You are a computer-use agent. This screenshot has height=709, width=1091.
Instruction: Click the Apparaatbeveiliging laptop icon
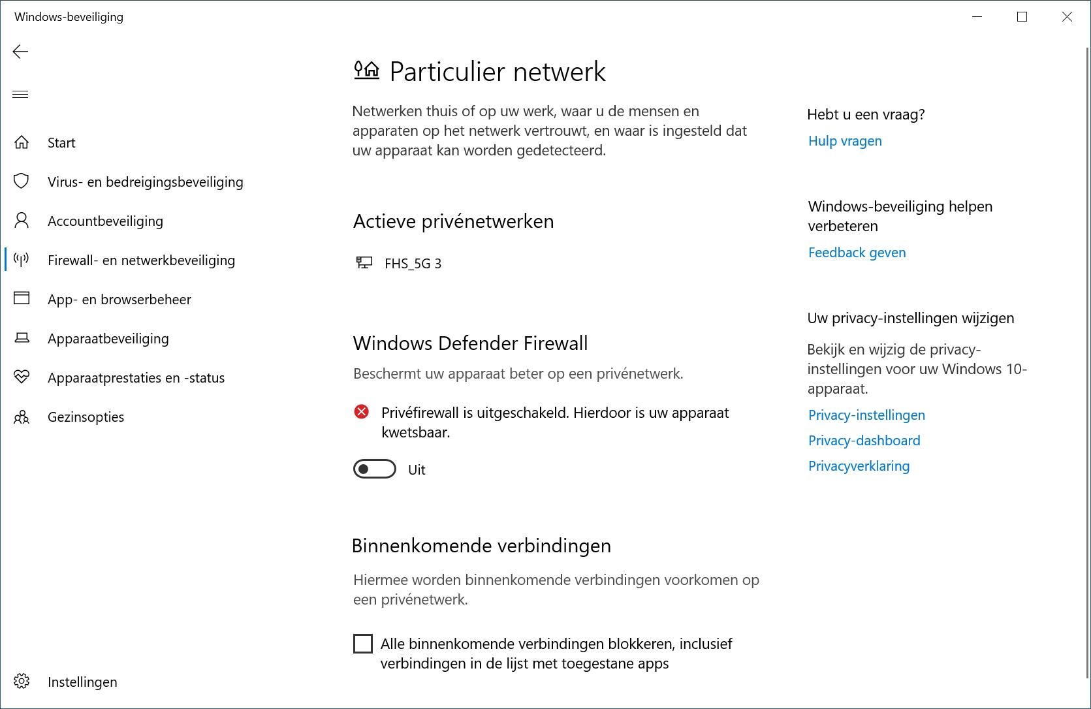[x=22, y=338]
